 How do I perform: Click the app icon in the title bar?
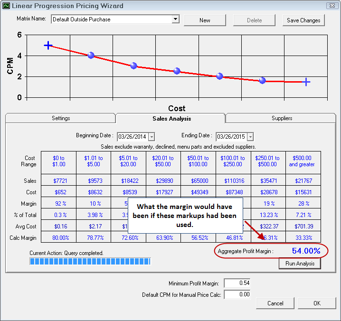[x=6, y=6]
